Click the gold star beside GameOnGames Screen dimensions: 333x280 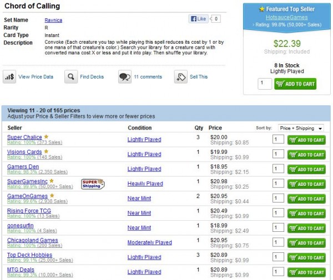(x=51, y=195)
